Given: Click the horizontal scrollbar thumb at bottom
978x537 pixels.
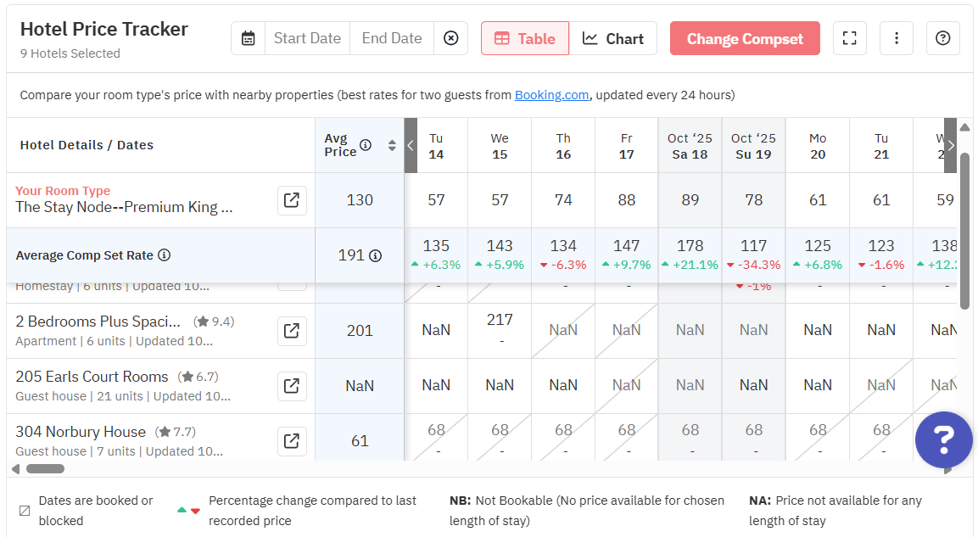Looking at the screenshot, I should [45, 468].
